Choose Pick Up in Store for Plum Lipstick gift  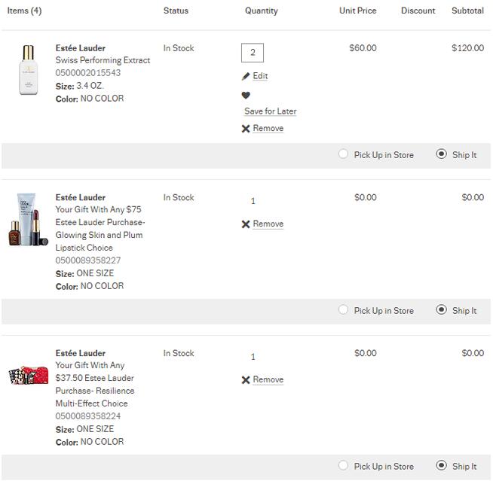(344, 310)
